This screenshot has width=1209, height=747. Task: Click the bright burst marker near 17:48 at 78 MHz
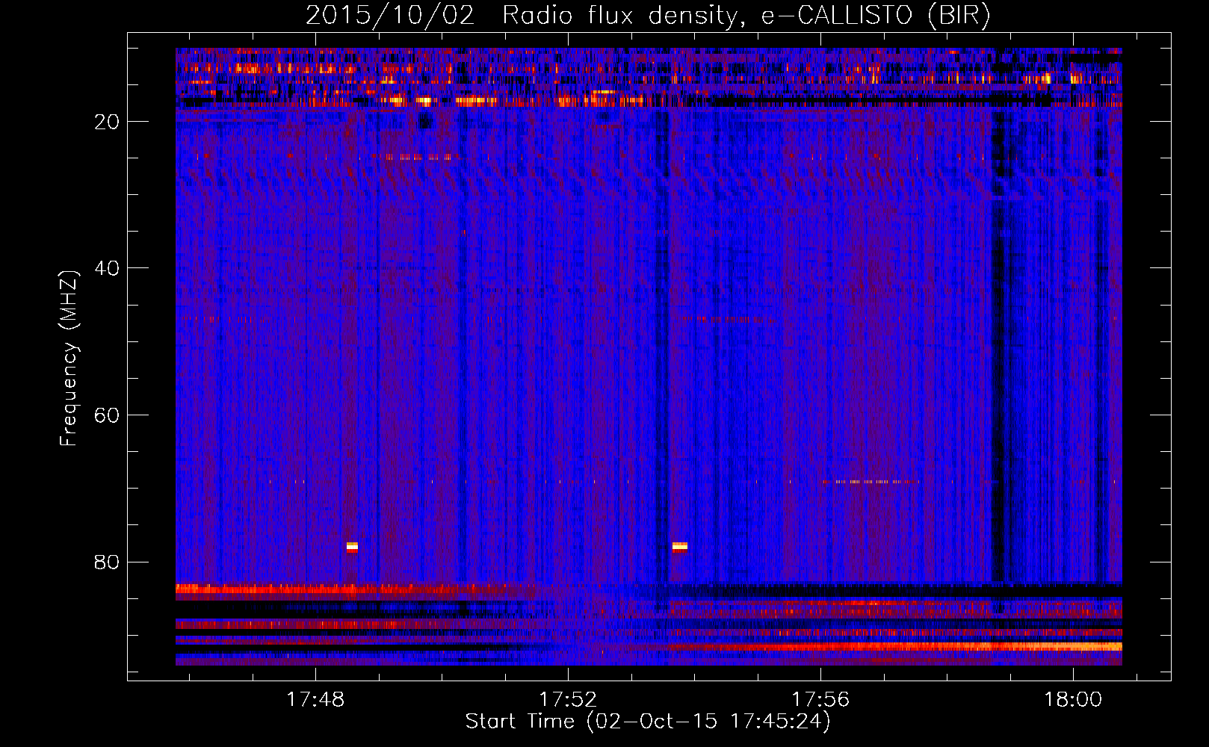click(x=352, y=548)
